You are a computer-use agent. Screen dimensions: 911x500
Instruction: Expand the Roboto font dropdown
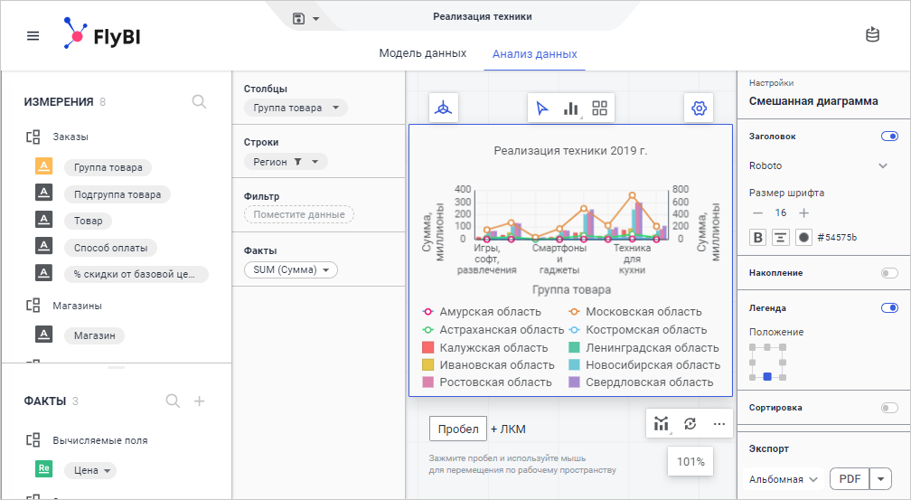(x=883, y=165)
